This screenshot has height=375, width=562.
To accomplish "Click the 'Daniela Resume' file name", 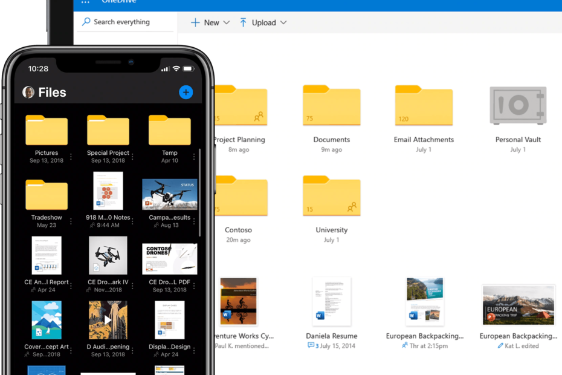I will [332, 336].
